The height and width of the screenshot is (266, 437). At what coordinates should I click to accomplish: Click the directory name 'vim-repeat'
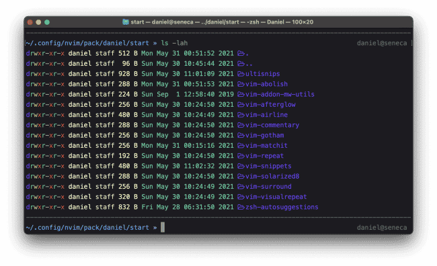click(x=264, y=156)
